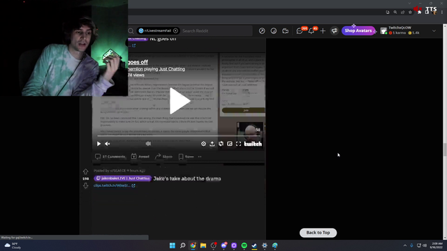447x251 pixels.
Task: Open the taskbar clock and date
Action: (x=437, y=245)
